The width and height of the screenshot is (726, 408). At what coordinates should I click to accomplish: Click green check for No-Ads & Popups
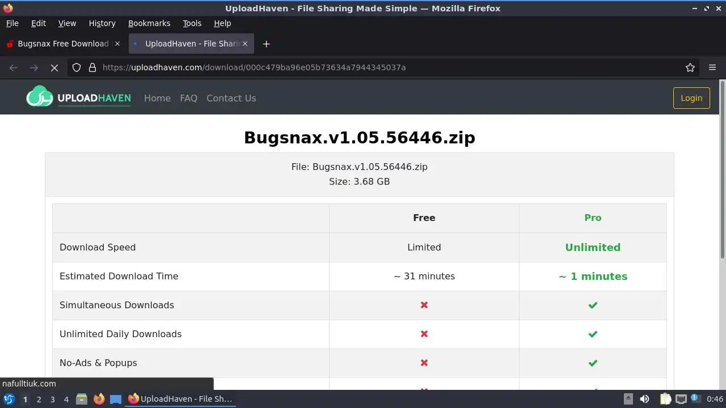(x=593, y=363)
